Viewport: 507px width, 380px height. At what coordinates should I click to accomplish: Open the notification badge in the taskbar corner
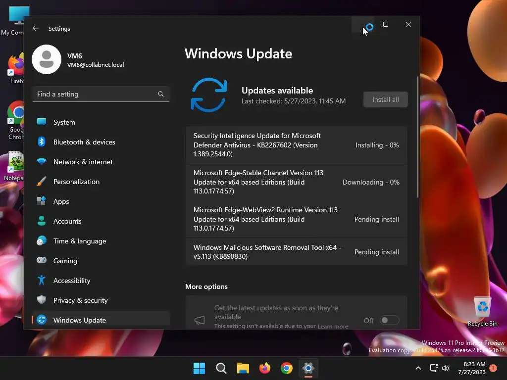click(493, 368)
